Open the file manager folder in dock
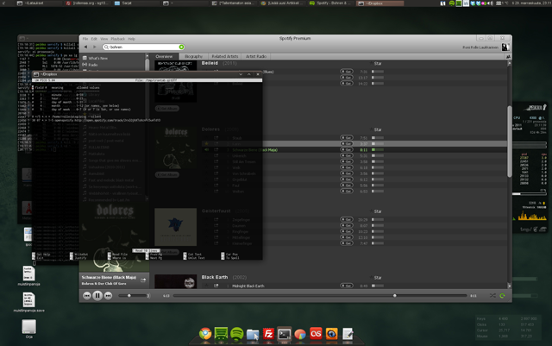The height and width of the screenshot is (346, 552). pyautogui.click(x=253, y=334)
